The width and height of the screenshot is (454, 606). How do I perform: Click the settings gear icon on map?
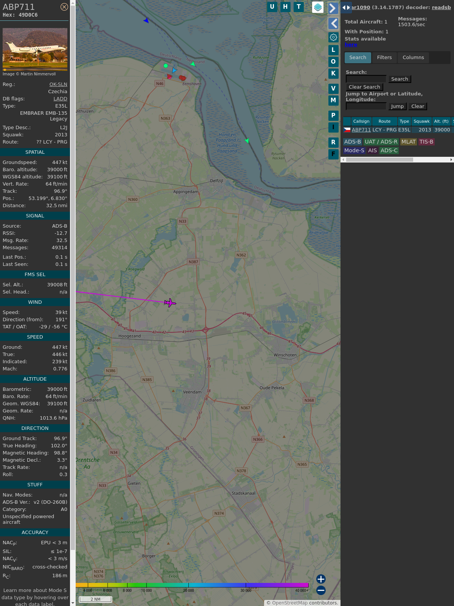coord(333,37)
